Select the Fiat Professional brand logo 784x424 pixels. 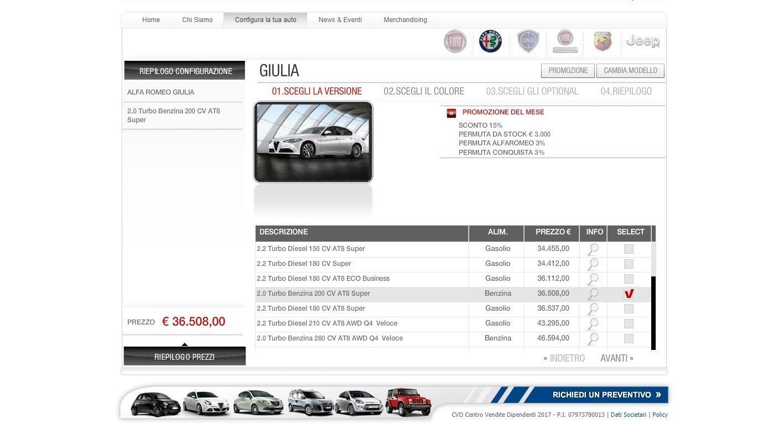(x=565, y=41)
